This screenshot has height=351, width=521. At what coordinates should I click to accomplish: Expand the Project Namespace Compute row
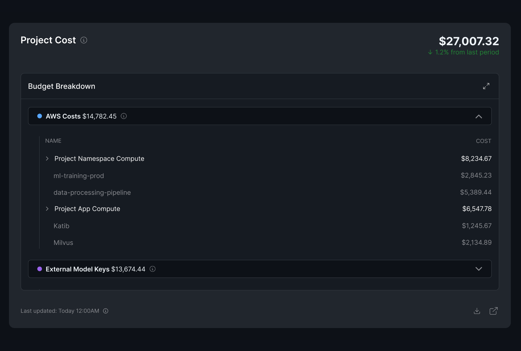47,158
